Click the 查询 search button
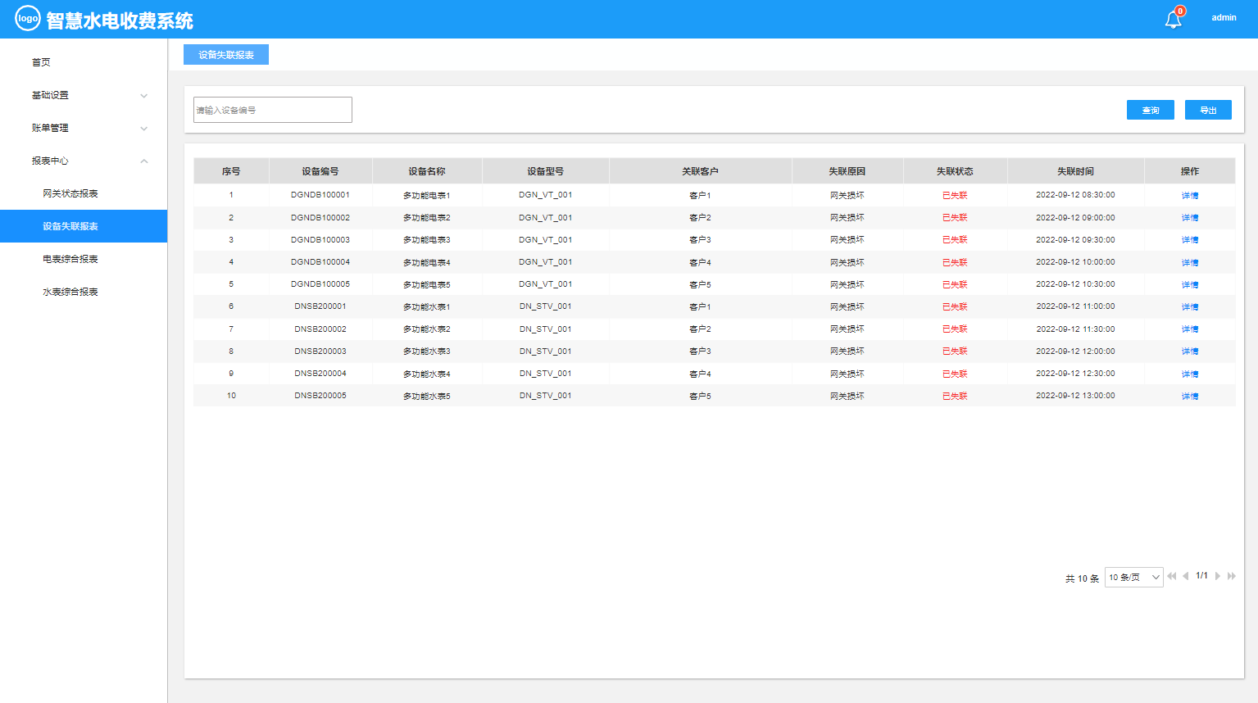The width and height of the screenshot is (1258, 703). 1150,110
